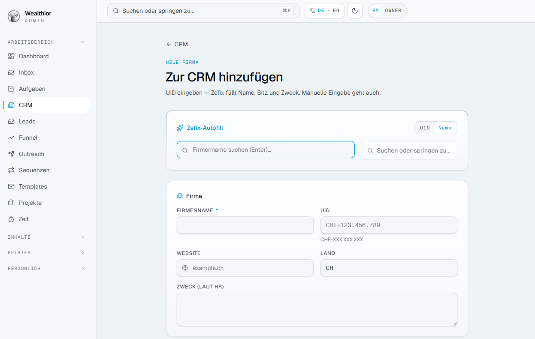Click the ⌘K shortcut badge
This screenshot has width=535, height=339.
click(287, 11)
